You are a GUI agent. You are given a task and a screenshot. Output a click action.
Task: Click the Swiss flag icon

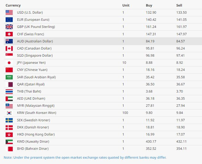click(x=9, y=34)
